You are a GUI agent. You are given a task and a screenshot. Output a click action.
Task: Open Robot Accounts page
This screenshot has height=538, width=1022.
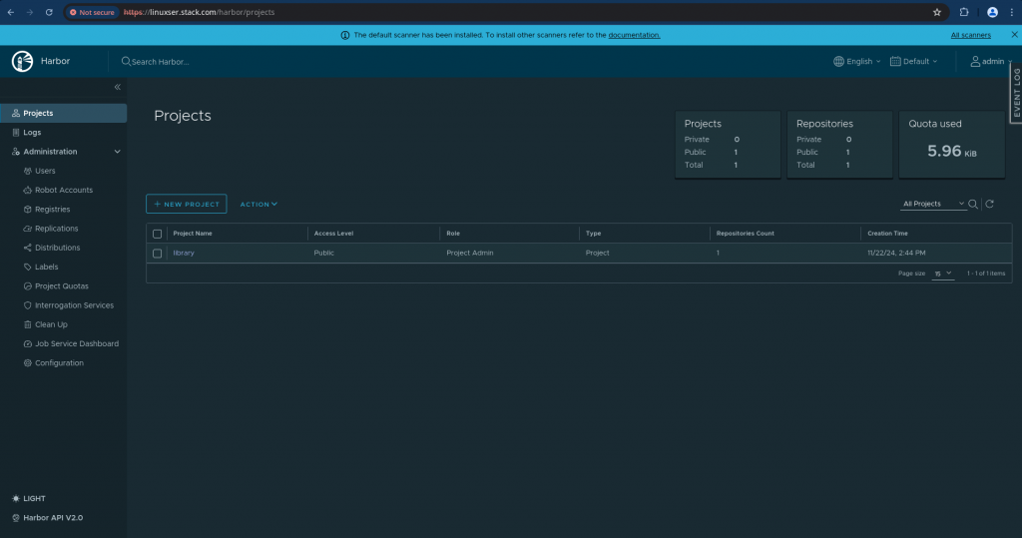point(63,190)
